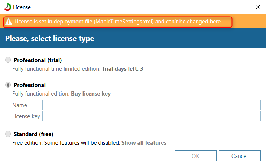Open the Show all features link
Image resolution: width=266 pixels, height=167 pixels.
point(144,143)
